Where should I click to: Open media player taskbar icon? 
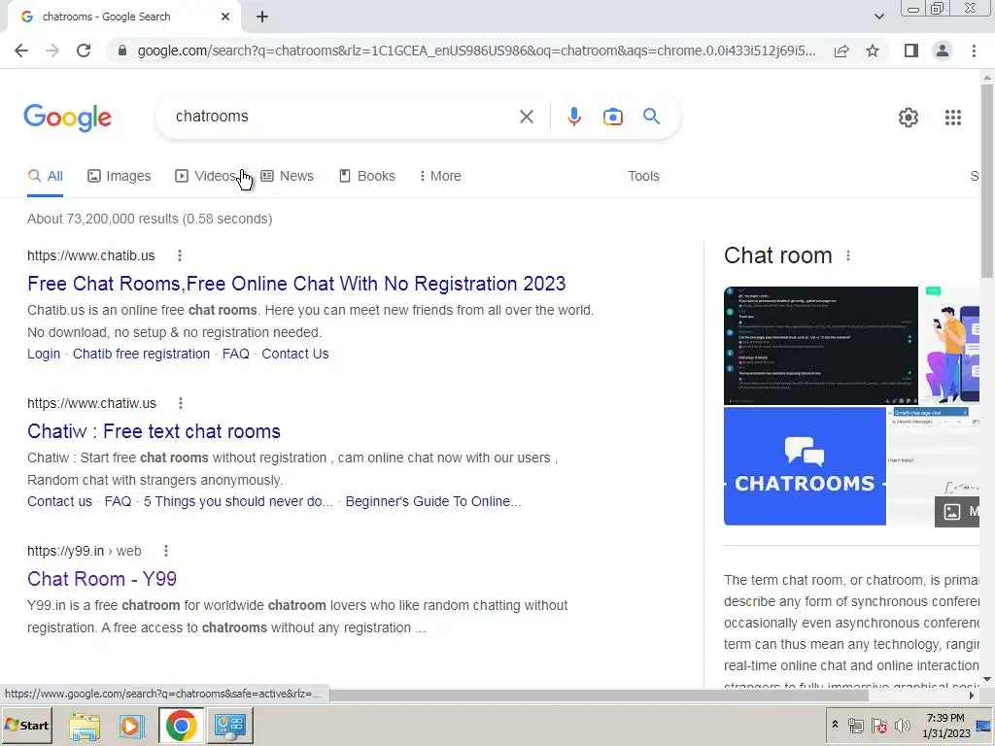click(131, 726)
